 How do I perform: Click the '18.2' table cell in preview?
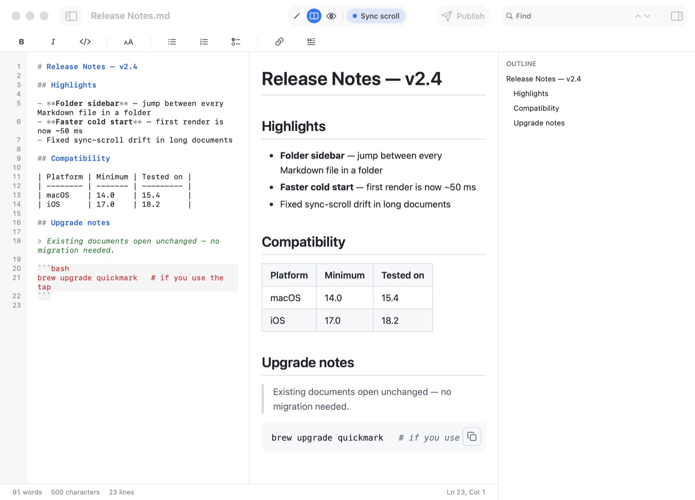coord(403,320)
